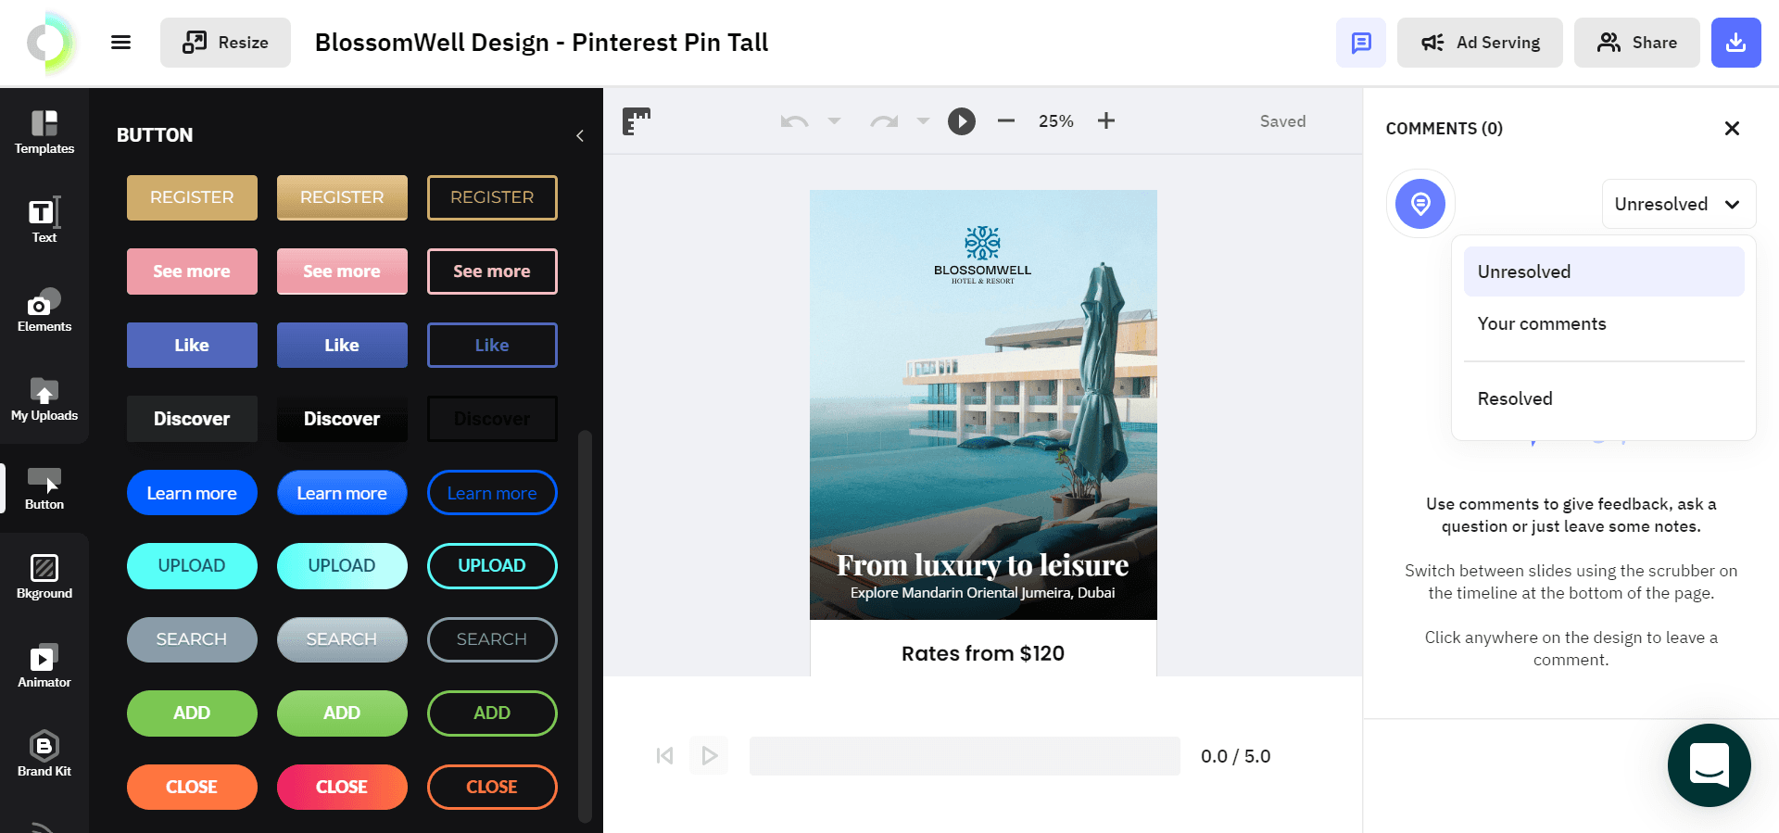Image resolution: width=1779 pixels, height=833 pixels.
Task: Add the pink gradient CLOSE button
Action: point(342,787)
